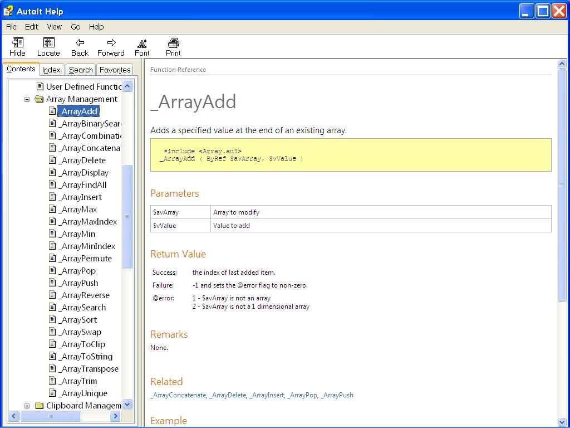Collapse the Array Management tree node
This screenshot has width=570, height=428.
[27, 99]
